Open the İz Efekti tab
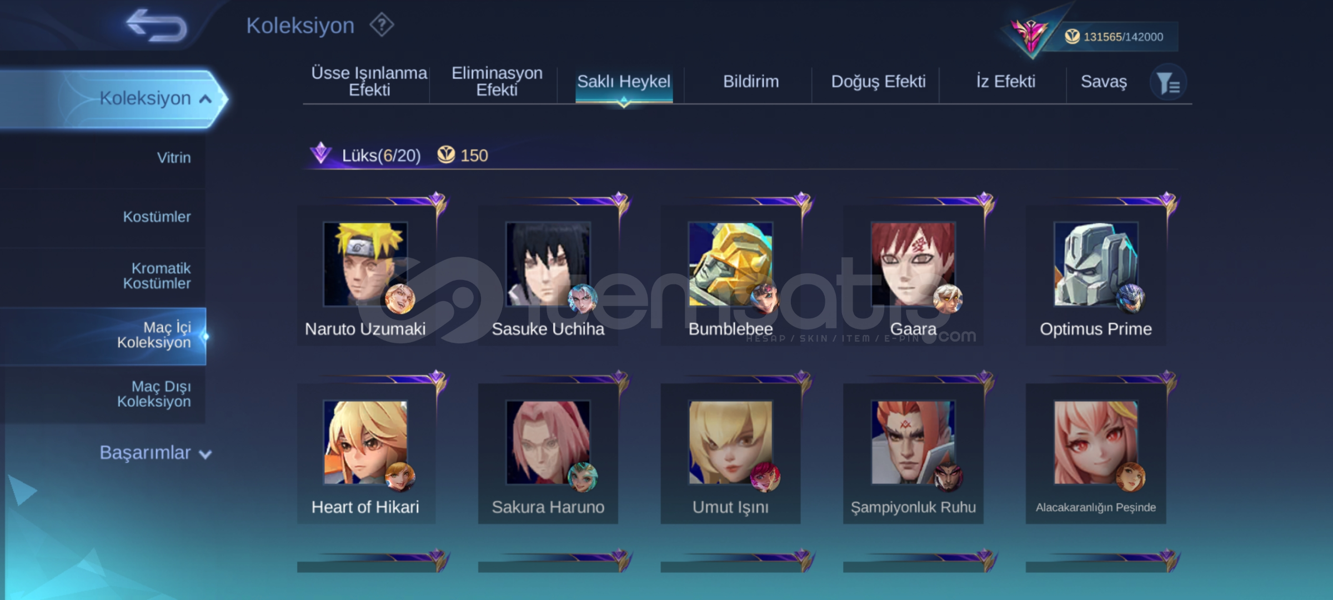1333x600 pixels. point(1006,82)
